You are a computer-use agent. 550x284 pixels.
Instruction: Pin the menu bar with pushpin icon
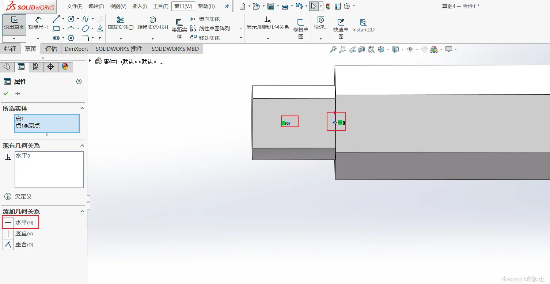tap(227, 6)
